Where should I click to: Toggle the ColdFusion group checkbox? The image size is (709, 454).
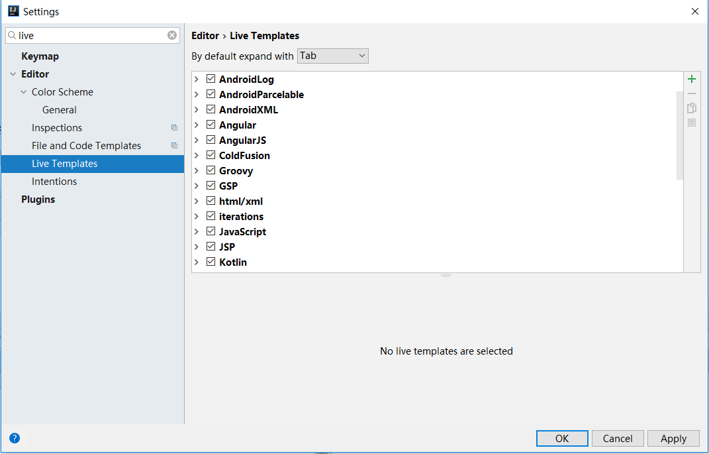[x=211, y=155]
